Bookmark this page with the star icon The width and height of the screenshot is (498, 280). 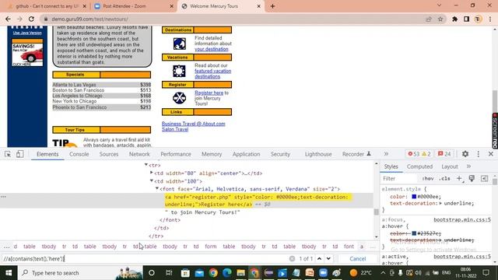pyautogui.click(x=440, y=19)
